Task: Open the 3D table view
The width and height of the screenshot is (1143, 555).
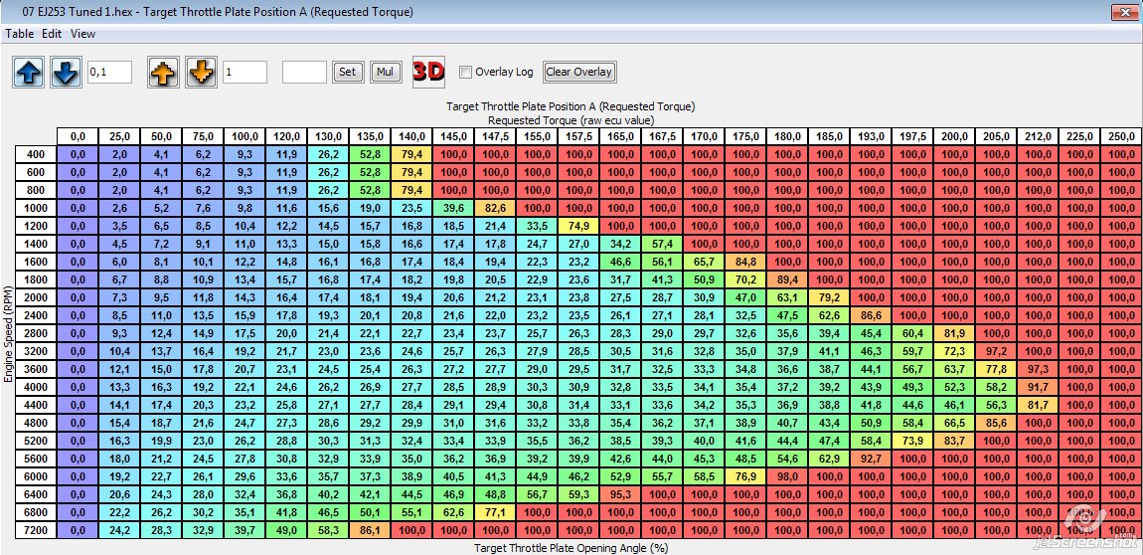Action: pyautogui.click(x=427, y=72)
